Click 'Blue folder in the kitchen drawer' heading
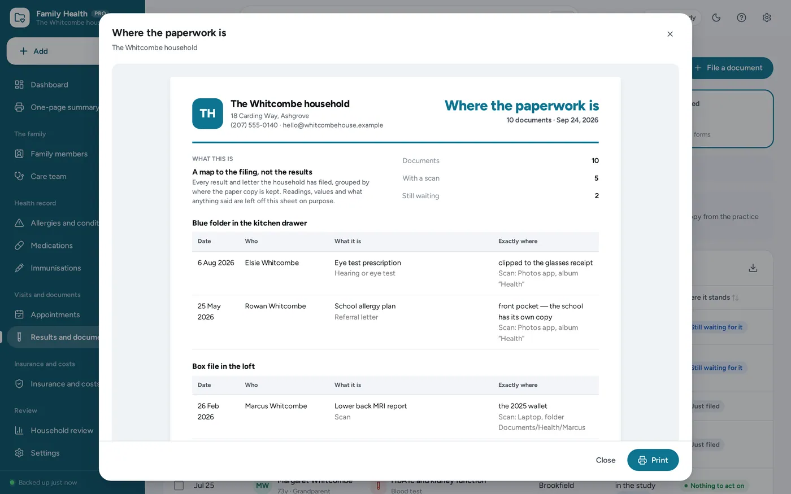This screenshot has width=791, height=494. click(249, 223)
